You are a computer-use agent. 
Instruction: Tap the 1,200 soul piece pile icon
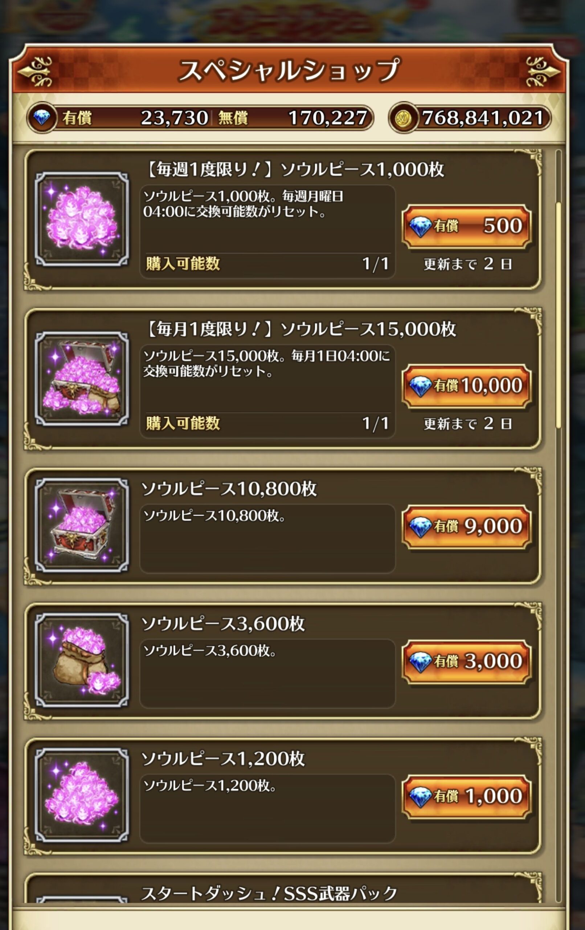[x=81, y=796]
